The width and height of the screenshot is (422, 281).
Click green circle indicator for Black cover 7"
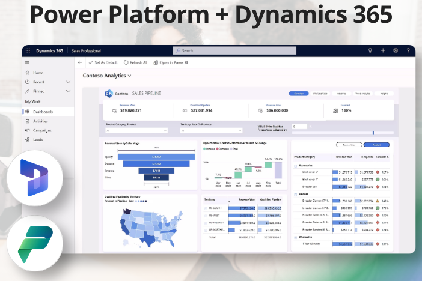click(x=378, y=180)
